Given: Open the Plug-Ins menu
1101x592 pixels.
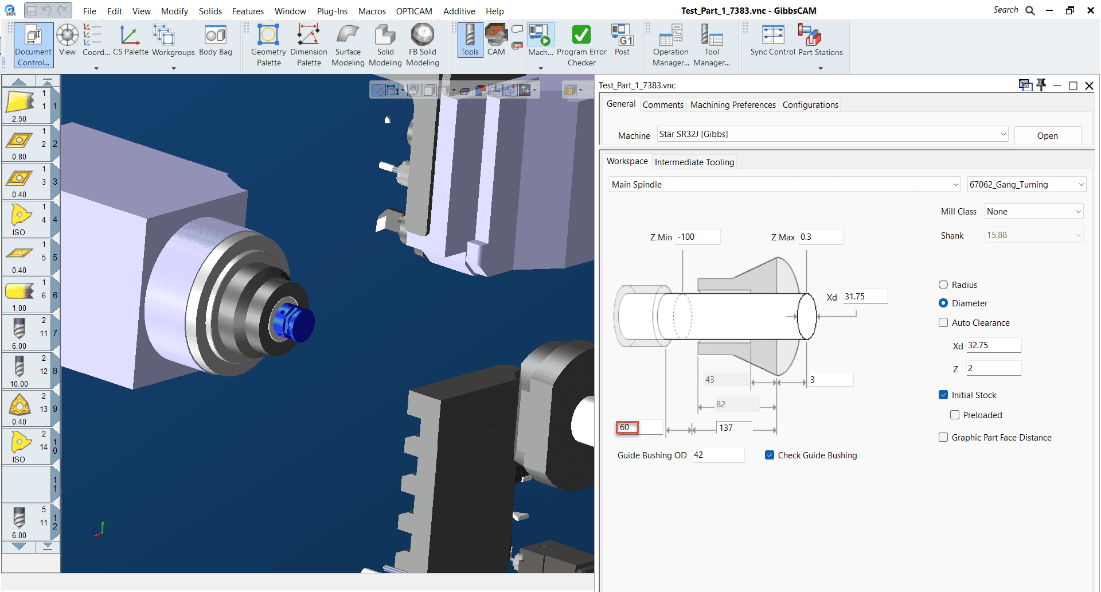Looking at the screenshot, I should pyautogui.click(x=332, y=11).
